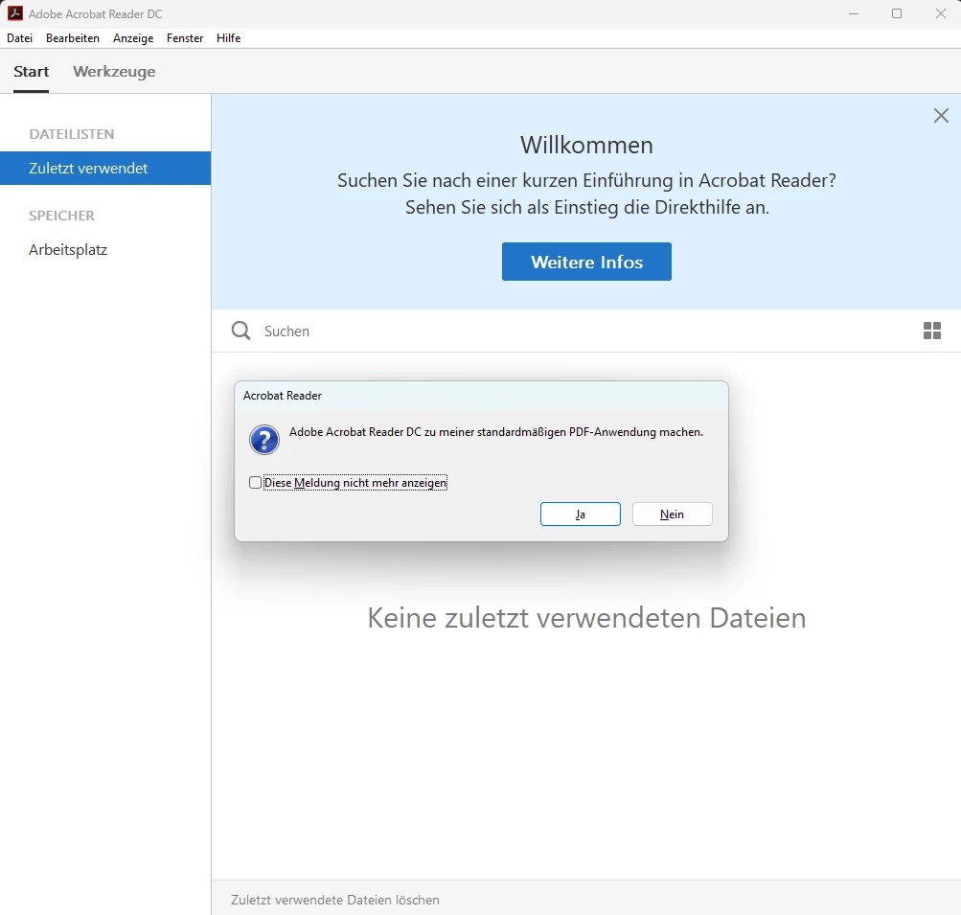Decline with the Nein button
The image size is (961, 915).
pos(672,515)
